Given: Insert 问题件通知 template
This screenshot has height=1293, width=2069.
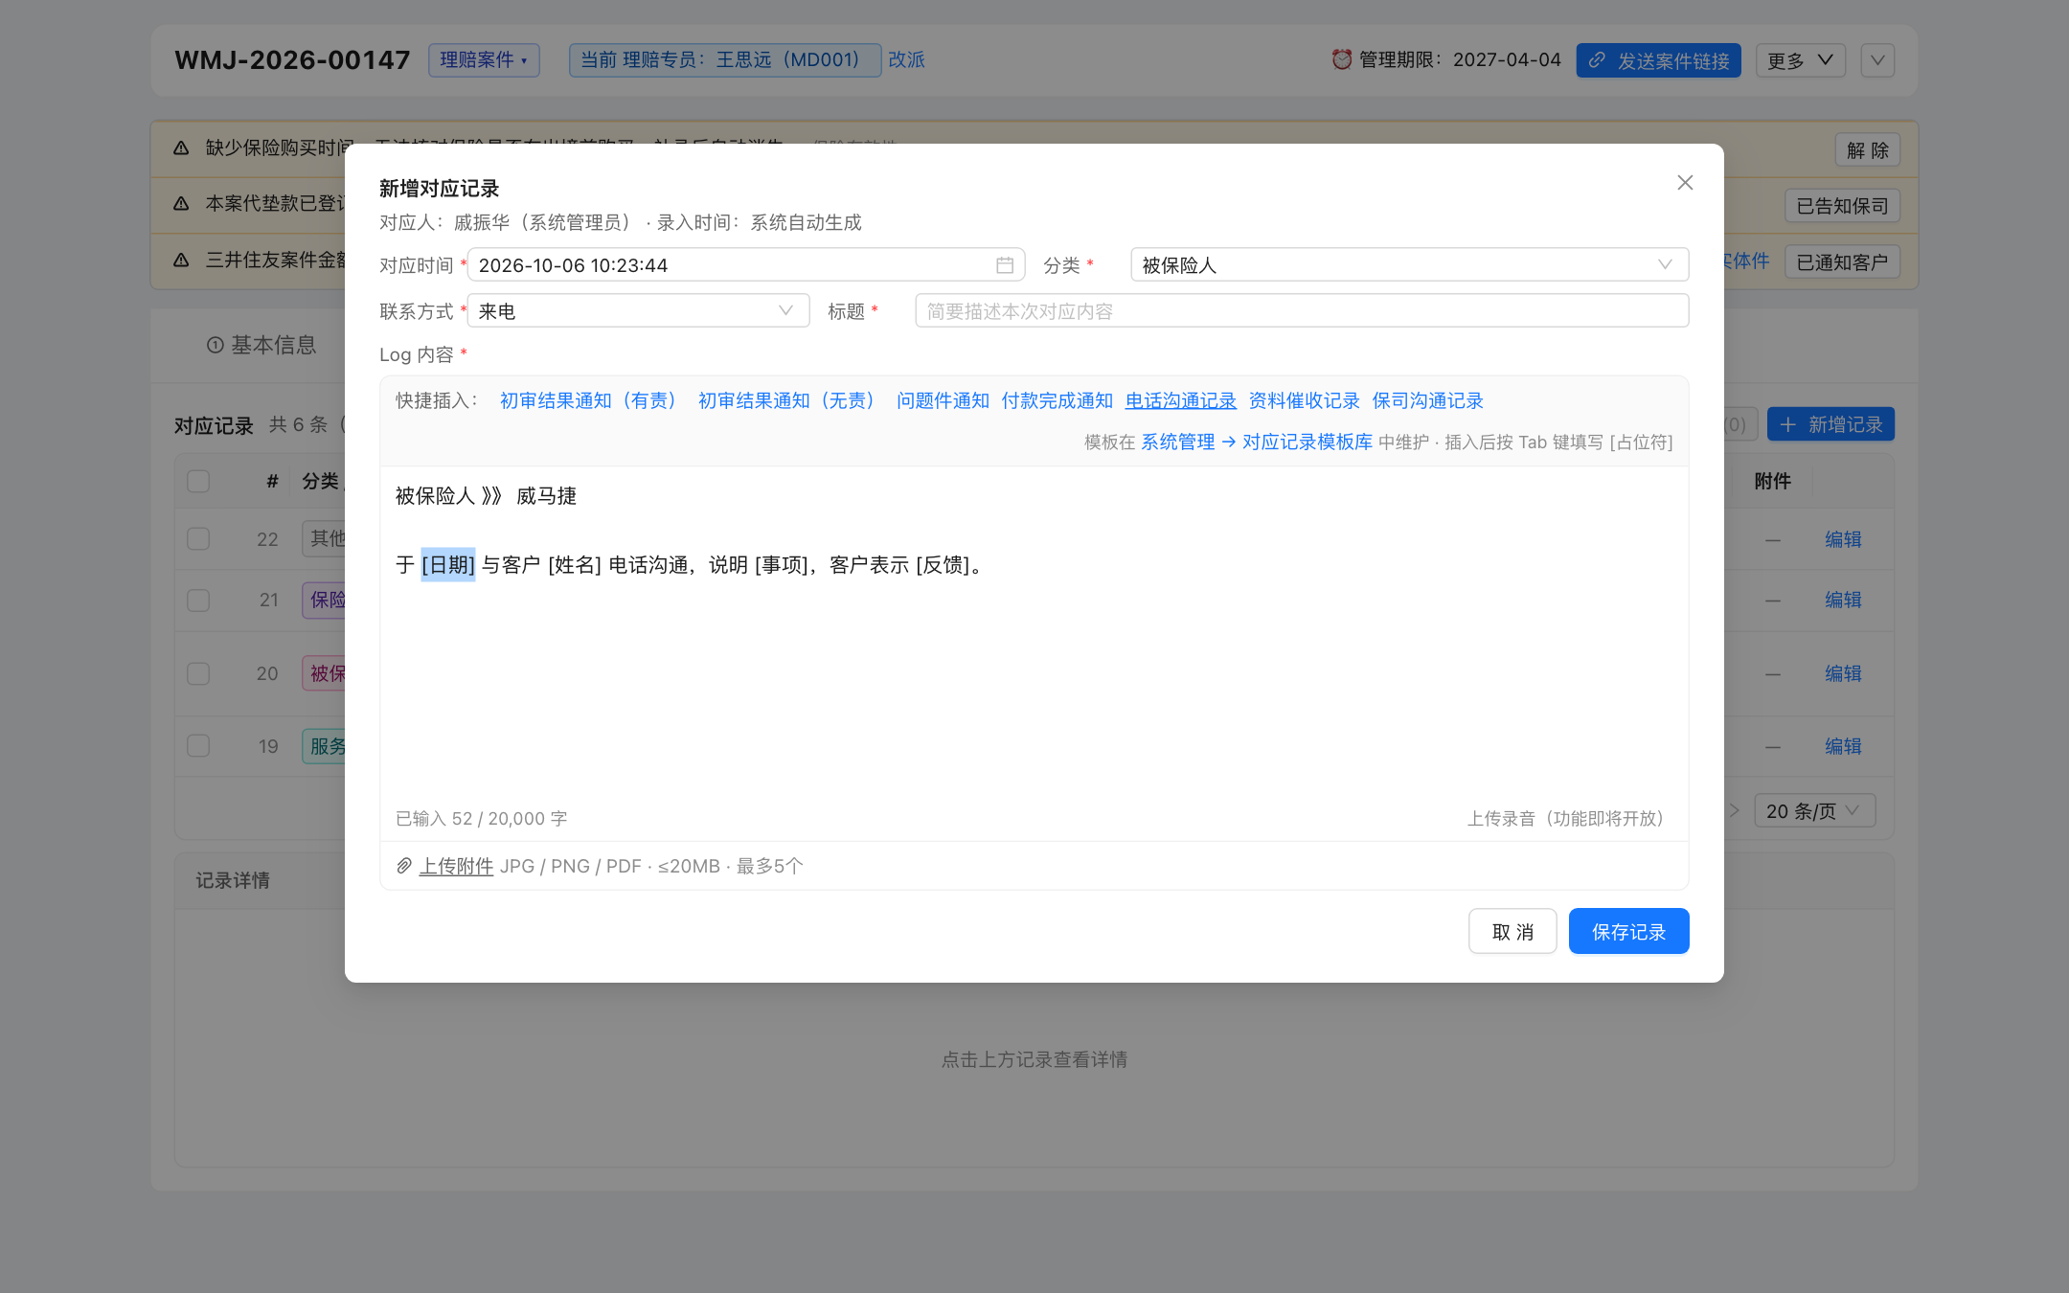Looking at the screenshot, I should [943, 400].
